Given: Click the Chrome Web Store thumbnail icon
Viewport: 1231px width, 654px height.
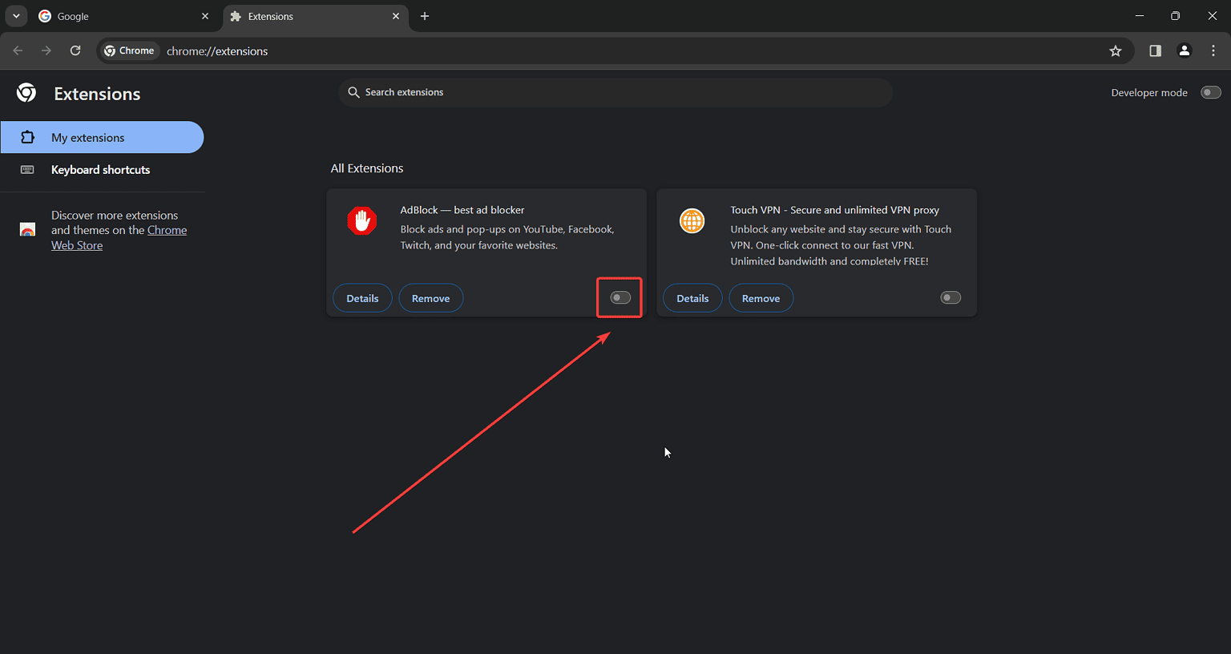Looking at the screenshot, I should coord(27,229).
